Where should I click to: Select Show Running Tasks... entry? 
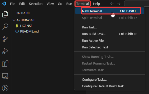[x=110, y=57]
